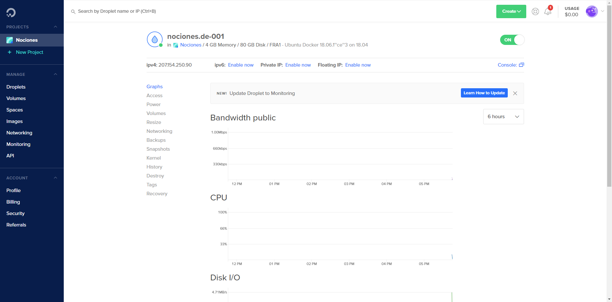Enable Floating IP via Enable now link
Viewport: 612px width, 302px height.
pos(358,65)
